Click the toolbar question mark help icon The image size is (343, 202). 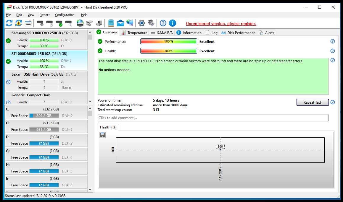pyautogui.click(x=163, y=23)
